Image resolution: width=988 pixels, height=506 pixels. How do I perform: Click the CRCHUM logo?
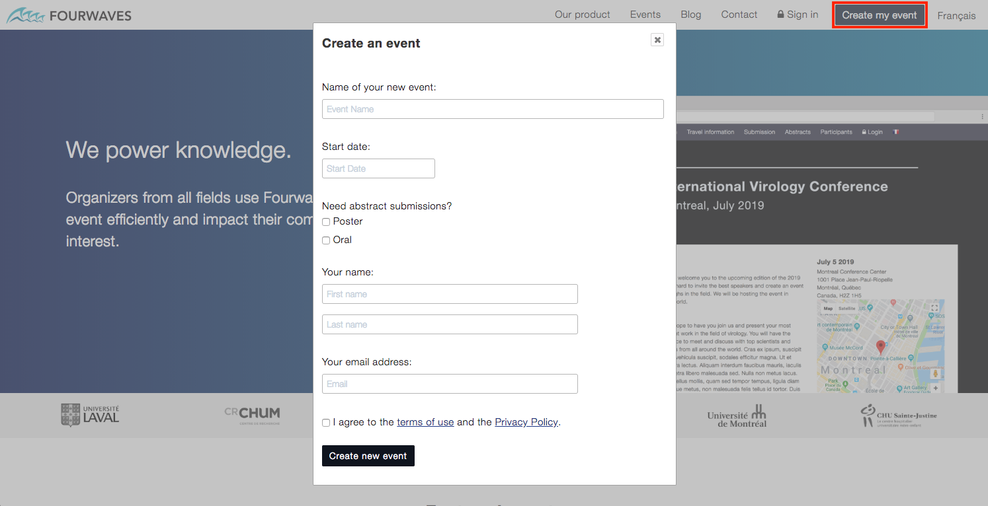click(x=252, y=414)
